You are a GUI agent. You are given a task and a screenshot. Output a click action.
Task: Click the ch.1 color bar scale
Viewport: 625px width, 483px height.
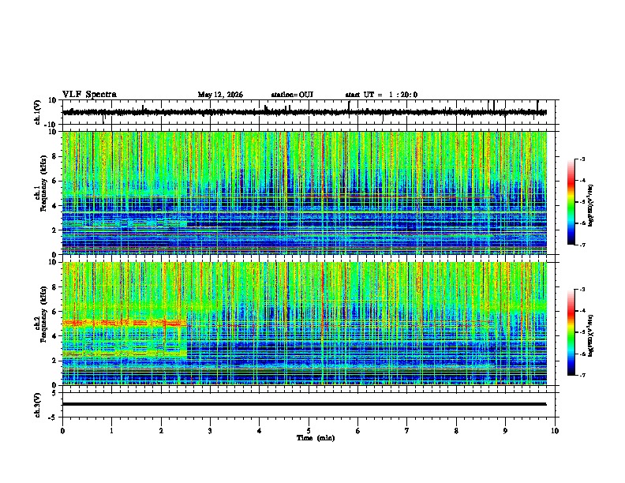[571, 202]
